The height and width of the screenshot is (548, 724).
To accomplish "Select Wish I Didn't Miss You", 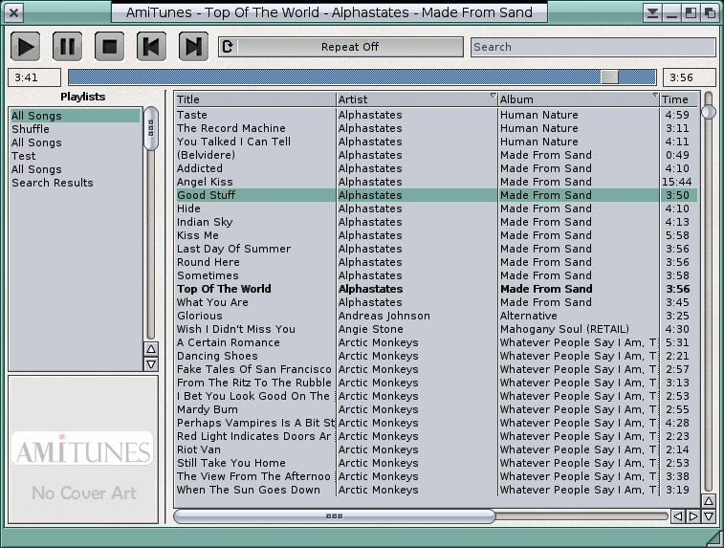I will (x=436, y=329).
